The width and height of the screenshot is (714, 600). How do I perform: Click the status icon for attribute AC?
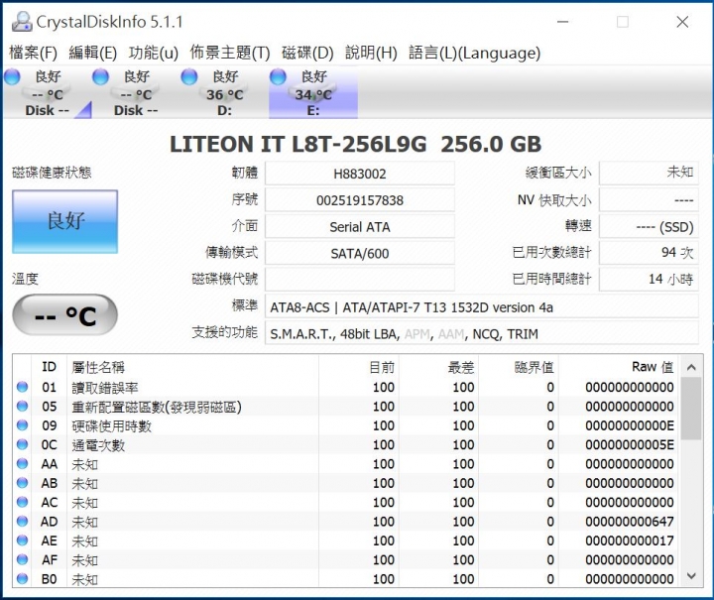click(22, 502)
